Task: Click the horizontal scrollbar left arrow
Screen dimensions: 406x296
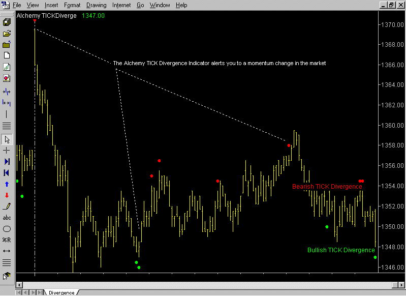Action: (19, 285)
